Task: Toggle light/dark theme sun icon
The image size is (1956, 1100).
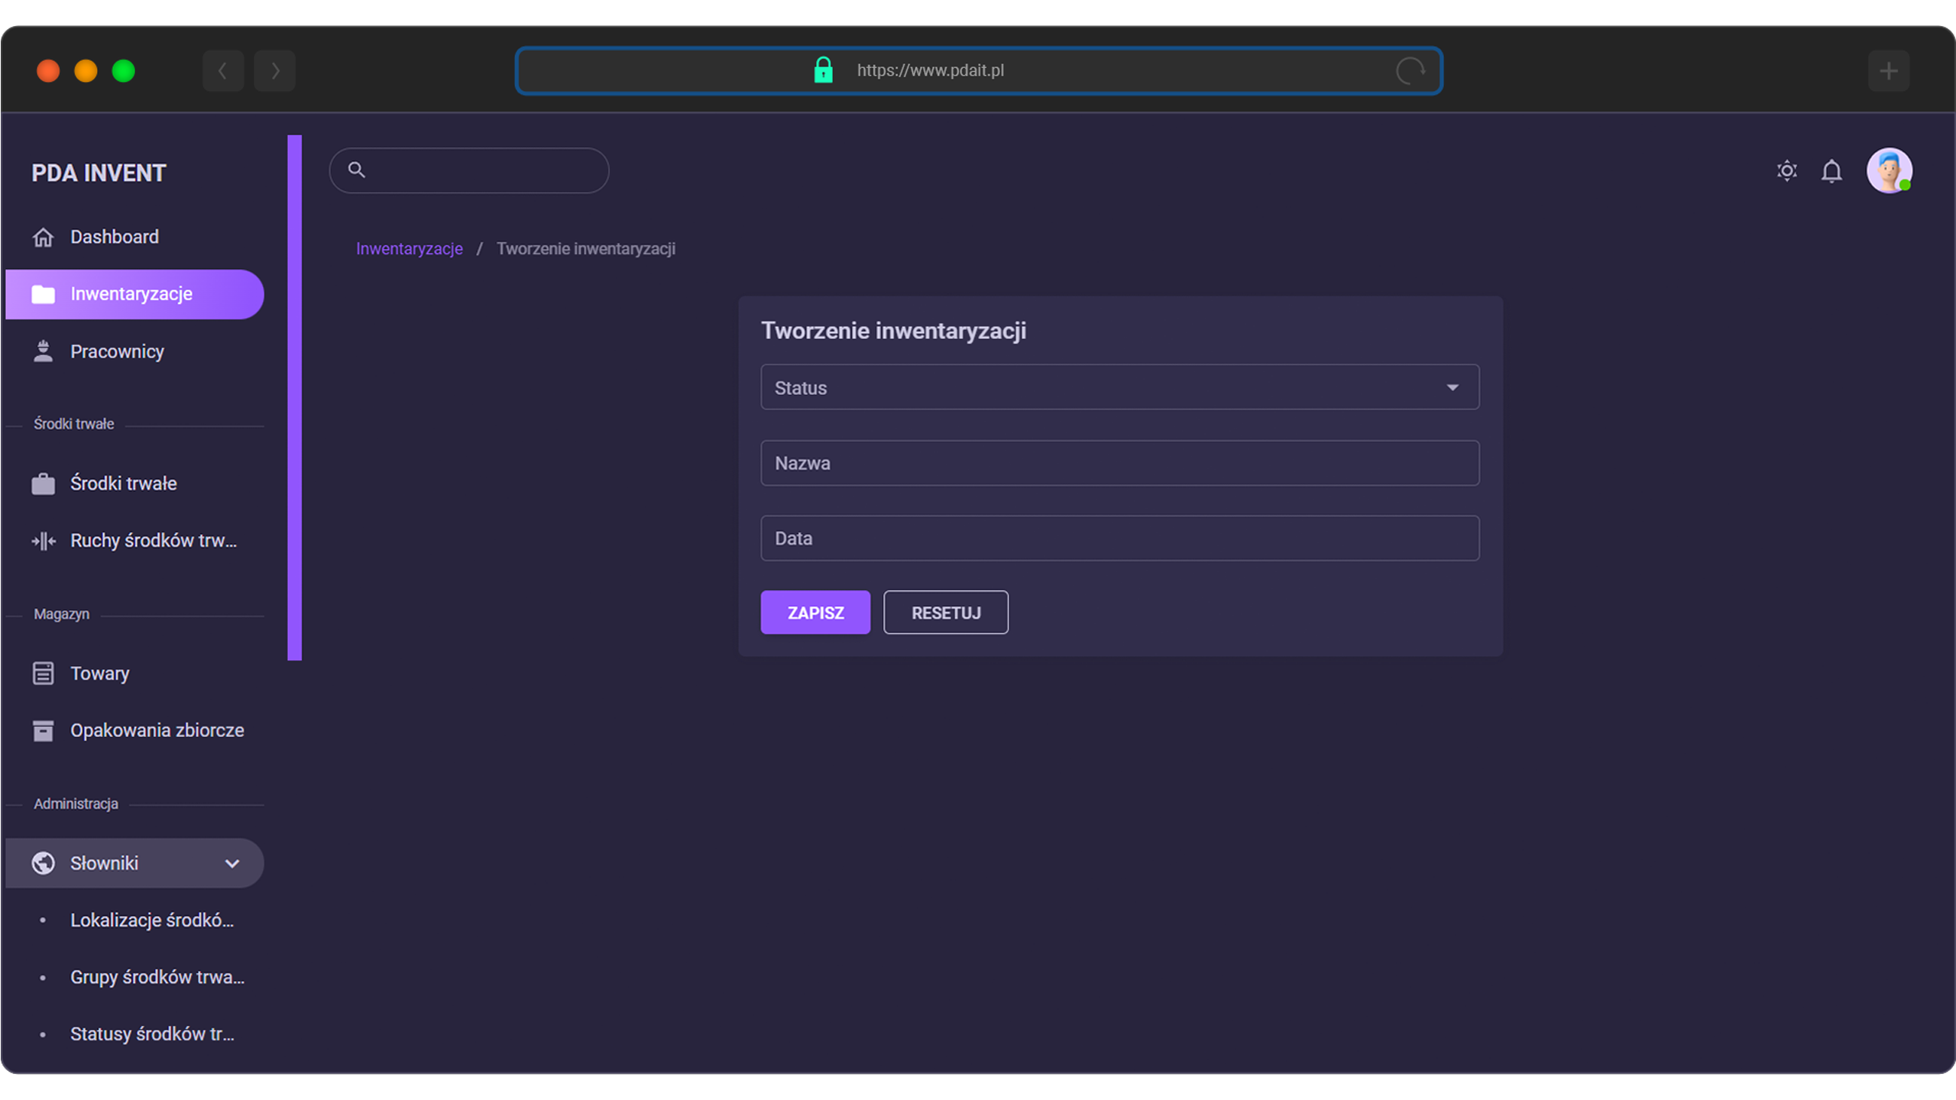Action: click(x=1786, y=171)
